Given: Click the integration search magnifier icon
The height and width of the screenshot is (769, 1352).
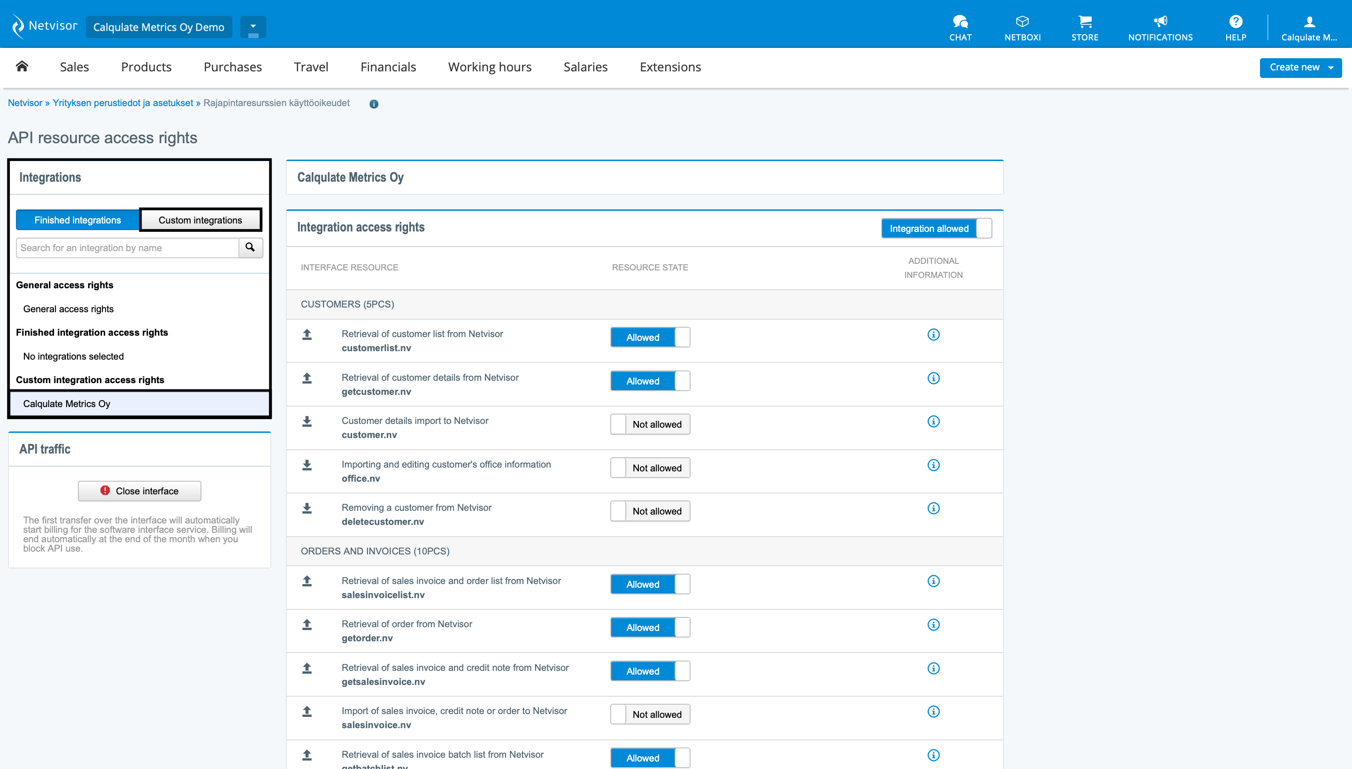Looking at the screenshot, I should coord(250,247).
